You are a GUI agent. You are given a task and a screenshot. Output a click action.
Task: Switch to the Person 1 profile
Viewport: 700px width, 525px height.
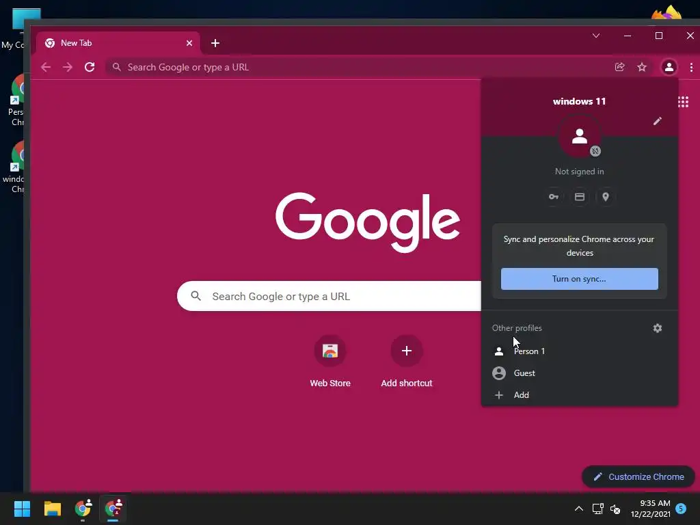click(579, 351)
